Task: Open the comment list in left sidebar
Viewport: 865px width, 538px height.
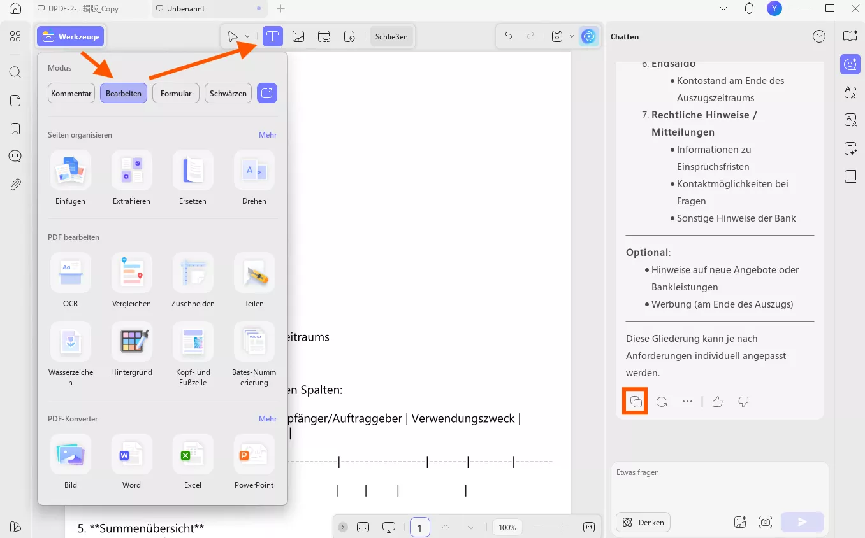Action: pos(15,156)
